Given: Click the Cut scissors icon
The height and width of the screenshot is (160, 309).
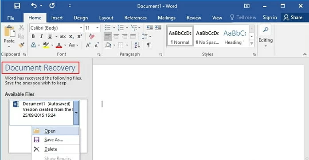Looking at the screenshot, I should click(21, 28).
